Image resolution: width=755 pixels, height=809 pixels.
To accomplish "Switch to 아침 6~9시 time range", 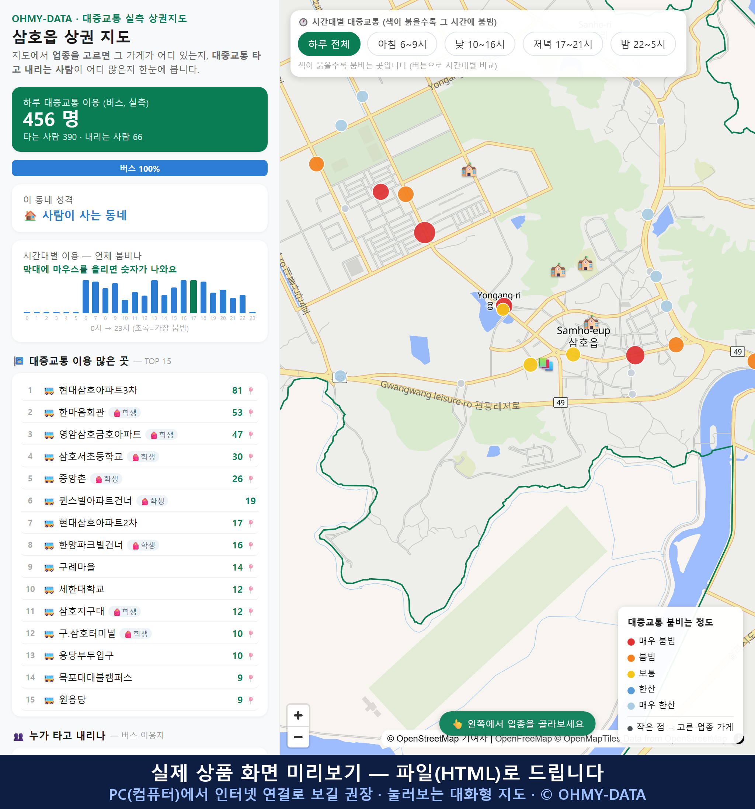I will point(402,44).
